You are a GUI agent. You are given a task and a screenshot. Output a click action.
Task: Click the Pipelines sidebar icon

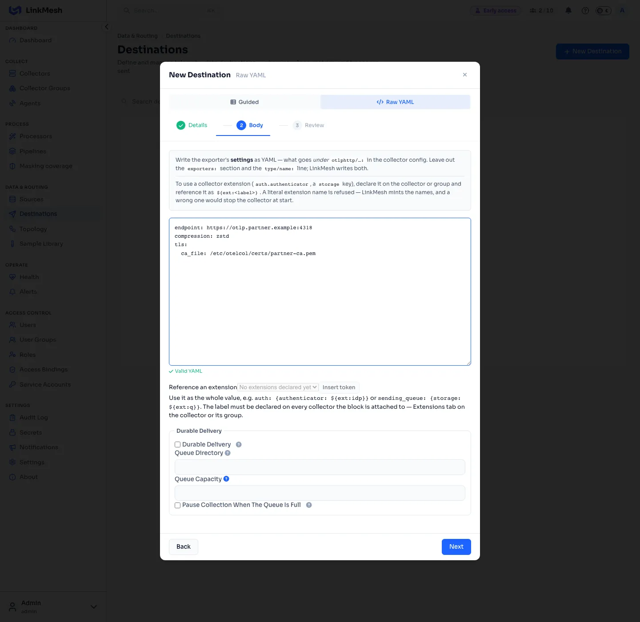click(x=12, y=152)
